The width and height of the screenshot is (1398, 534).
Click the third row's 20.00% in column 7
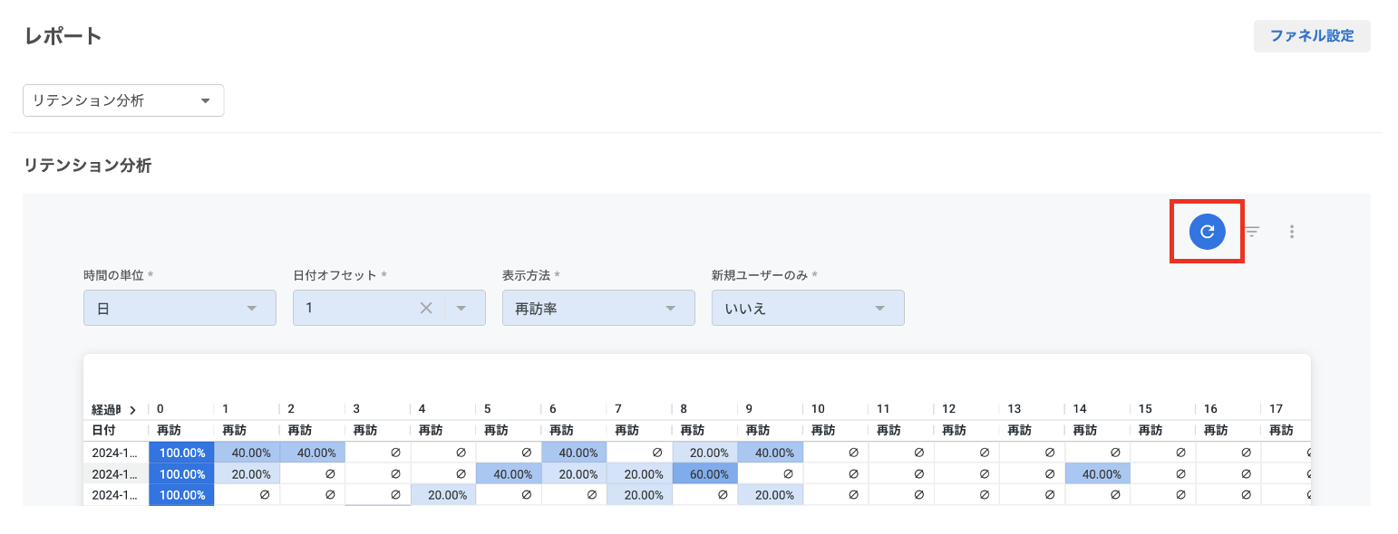(639, 495)
